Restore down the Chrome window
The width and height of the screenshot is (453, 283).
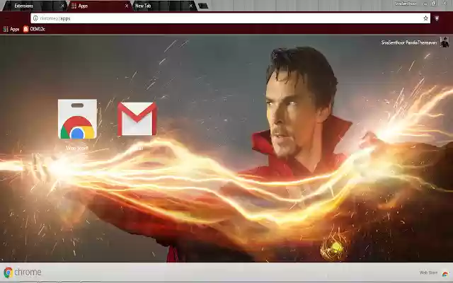click(434, 4)
